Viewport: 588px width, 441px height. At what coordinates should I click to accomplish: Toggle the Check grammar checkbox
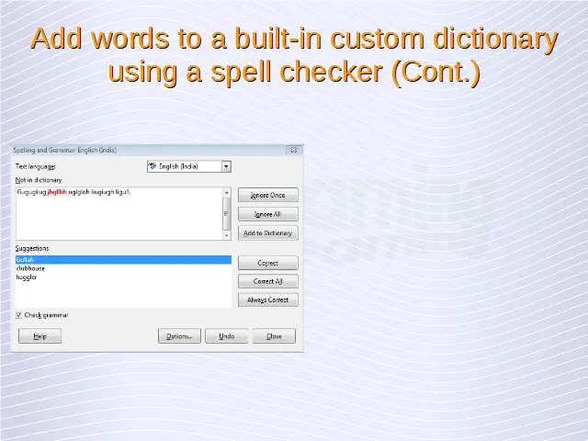[x=19, y=315]
